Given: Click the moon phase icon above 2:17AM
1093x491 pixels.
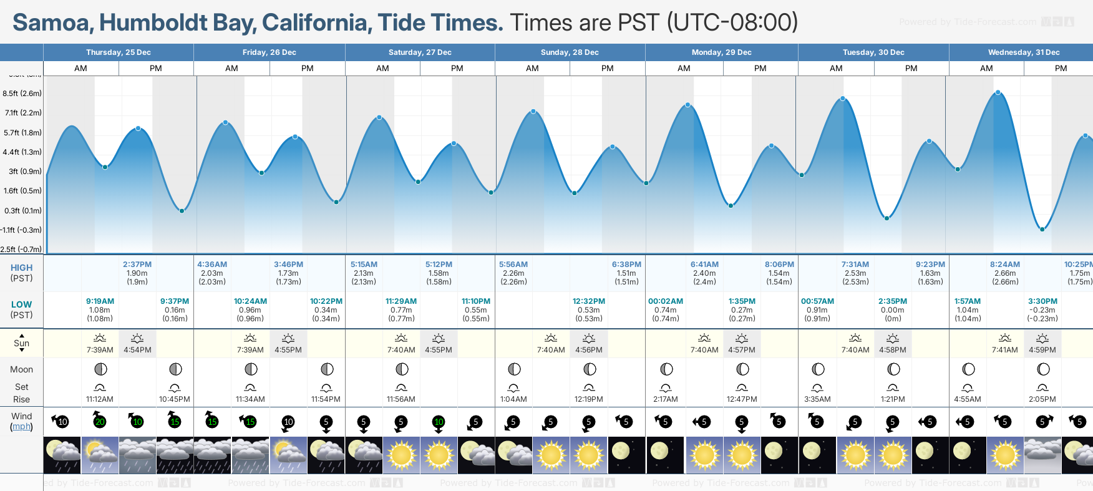Looking at the screenshot, I should point(666,369).
